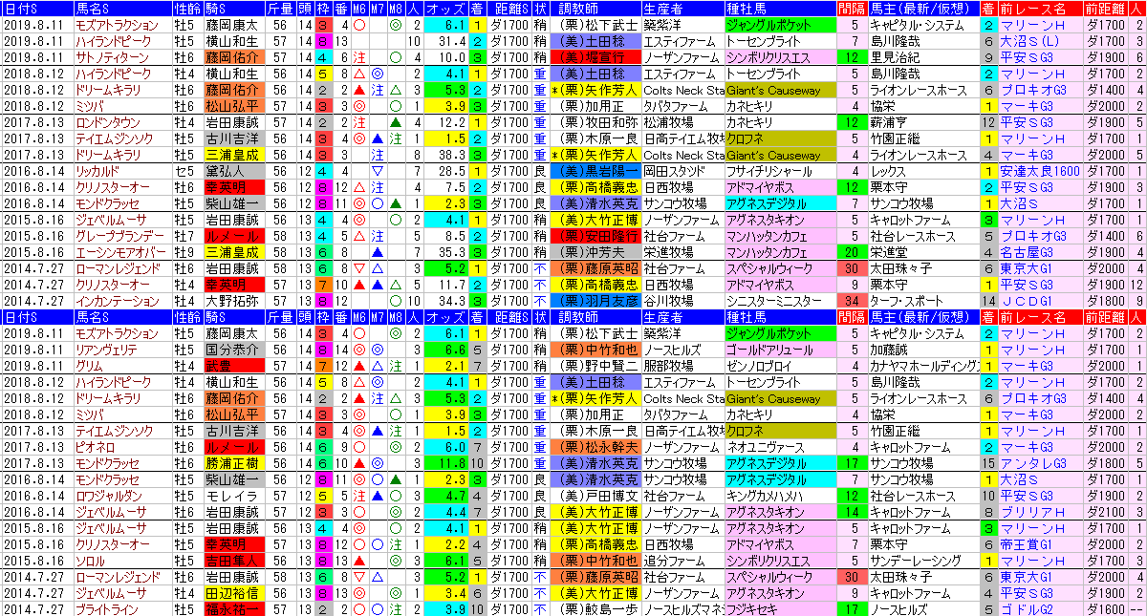The height and width of the screenshot is (616, 1147).
Task: Select jockey 田辺裕信
Action: [232, 593]
